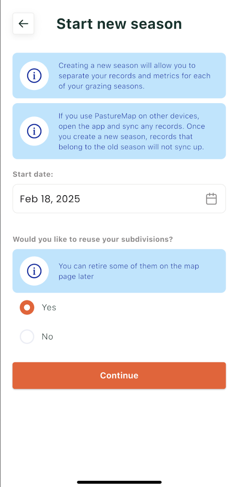238x487 pixels.
Task: Choose the 'No' label option
Action: [48, 337]
